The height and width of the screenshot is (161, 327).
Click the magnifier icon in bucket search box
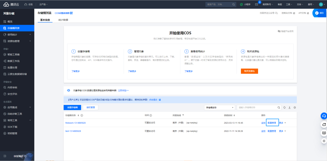pyautogui.click(x=279, y=108)
